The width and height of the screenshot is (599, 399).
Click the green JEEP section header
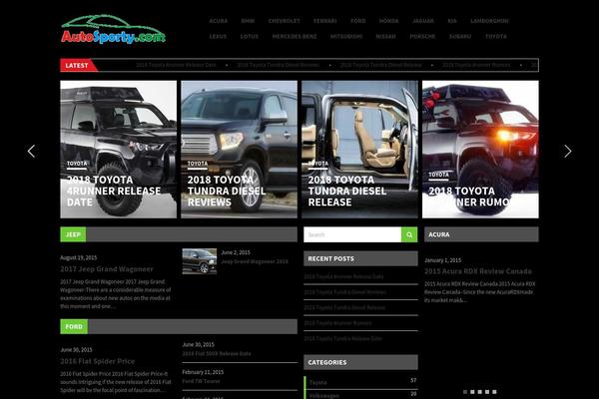coord(73,234)
